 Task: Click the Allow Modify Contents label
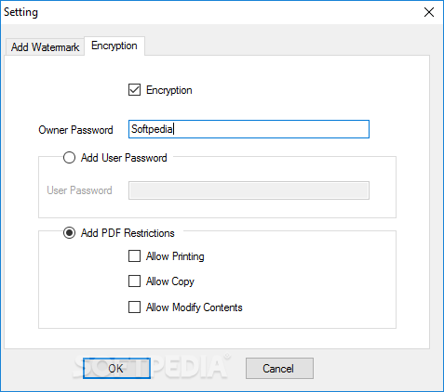(x=195, y=307)
